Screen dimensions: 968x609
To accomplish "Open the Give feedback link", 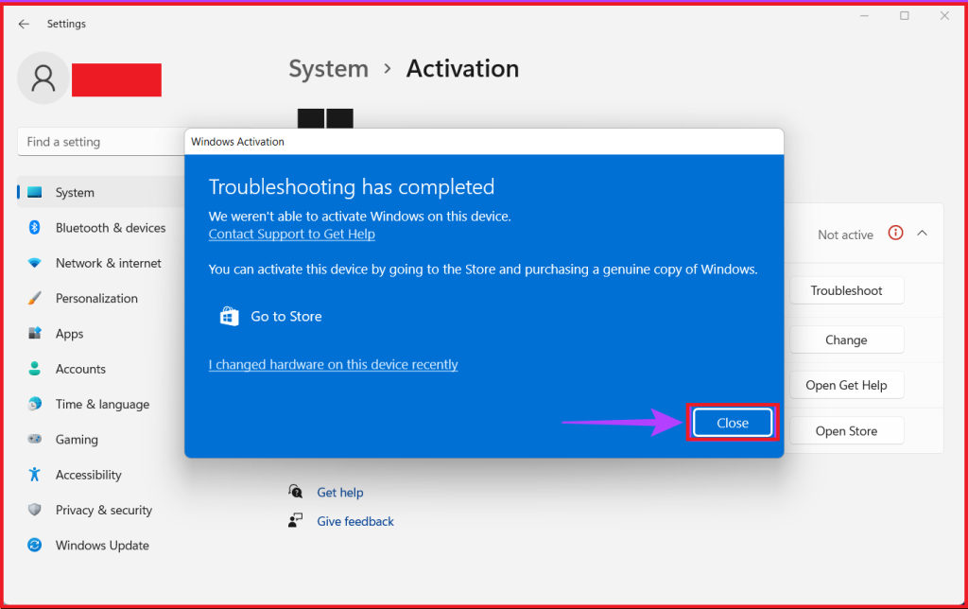I will tap(355, 521).
